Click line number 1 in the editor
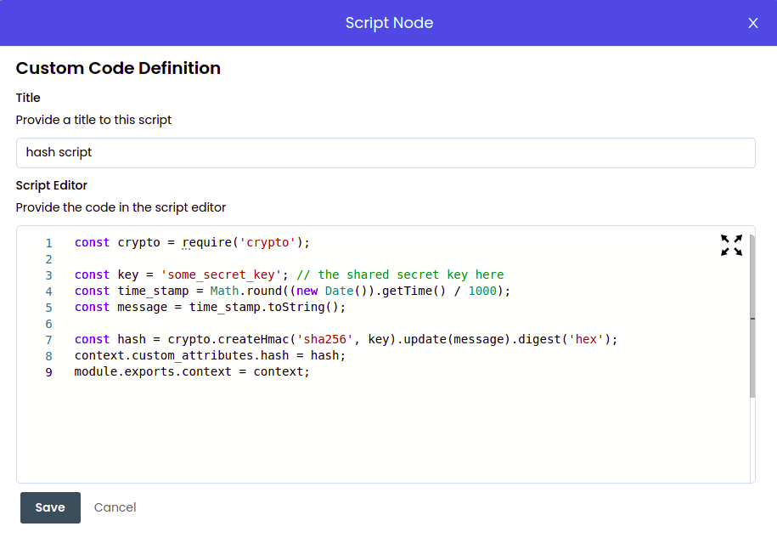 pos(48,242)
